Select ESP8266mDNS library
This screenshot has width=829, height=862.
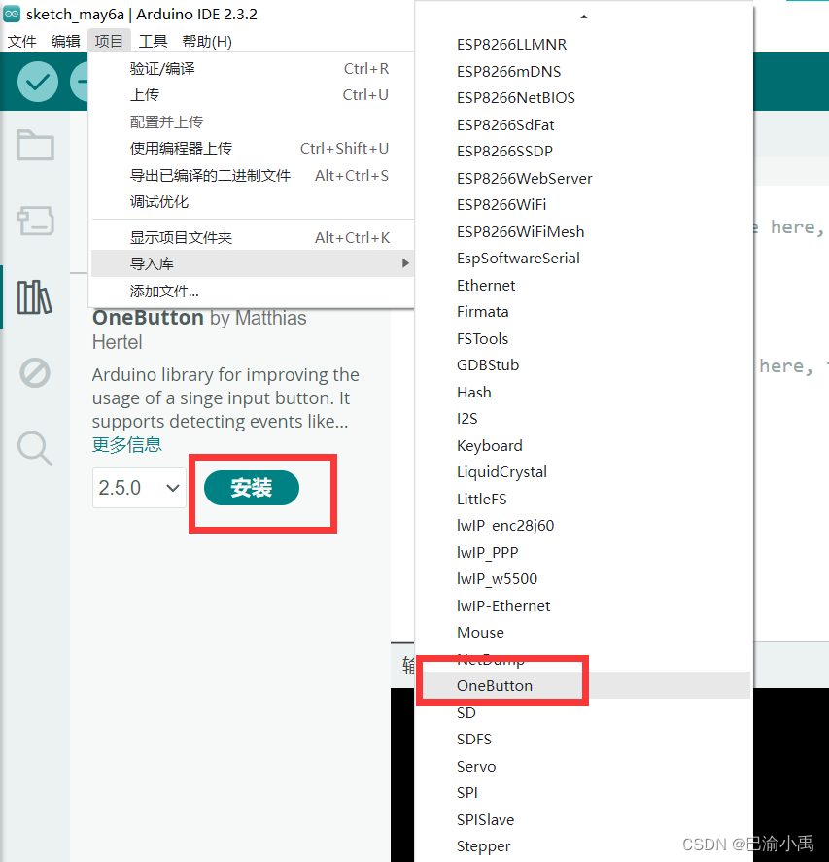584,72
